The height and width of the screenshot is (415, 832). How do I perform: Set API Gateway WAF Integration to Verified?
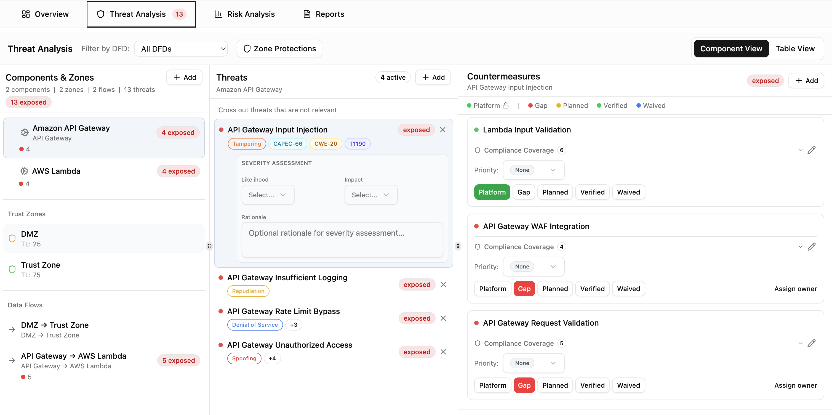592,288
